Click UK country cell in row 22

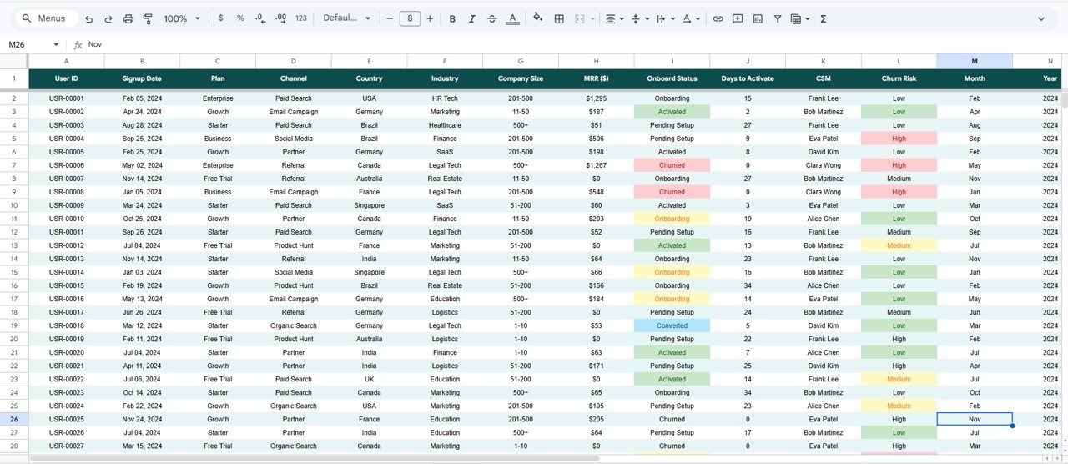pyautogui.click(x=369, y=379)
